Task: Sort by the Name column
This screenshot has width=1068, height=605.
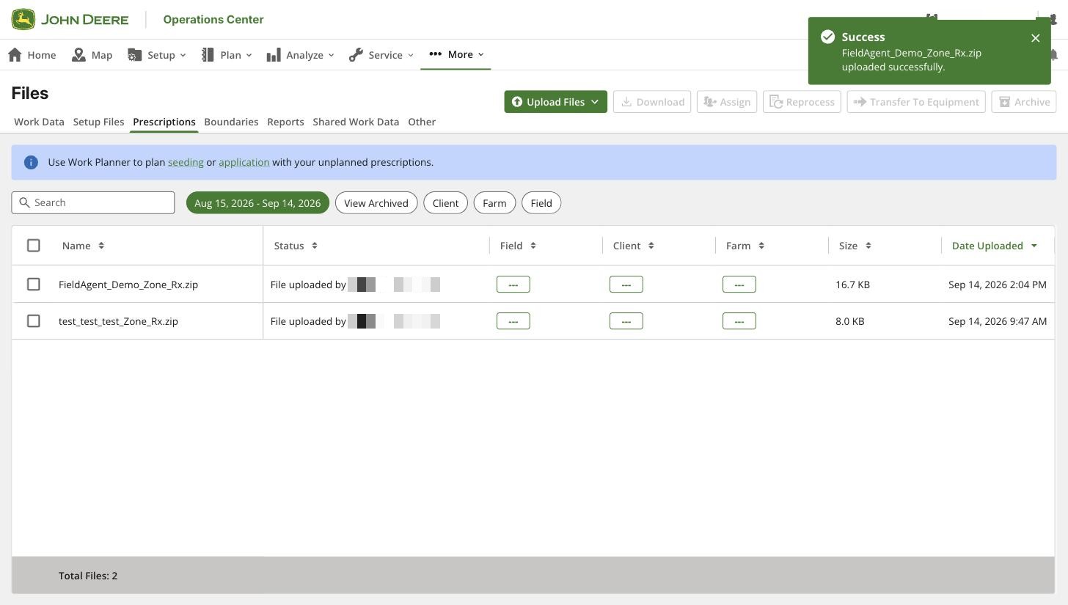Action: click(83, 246)
